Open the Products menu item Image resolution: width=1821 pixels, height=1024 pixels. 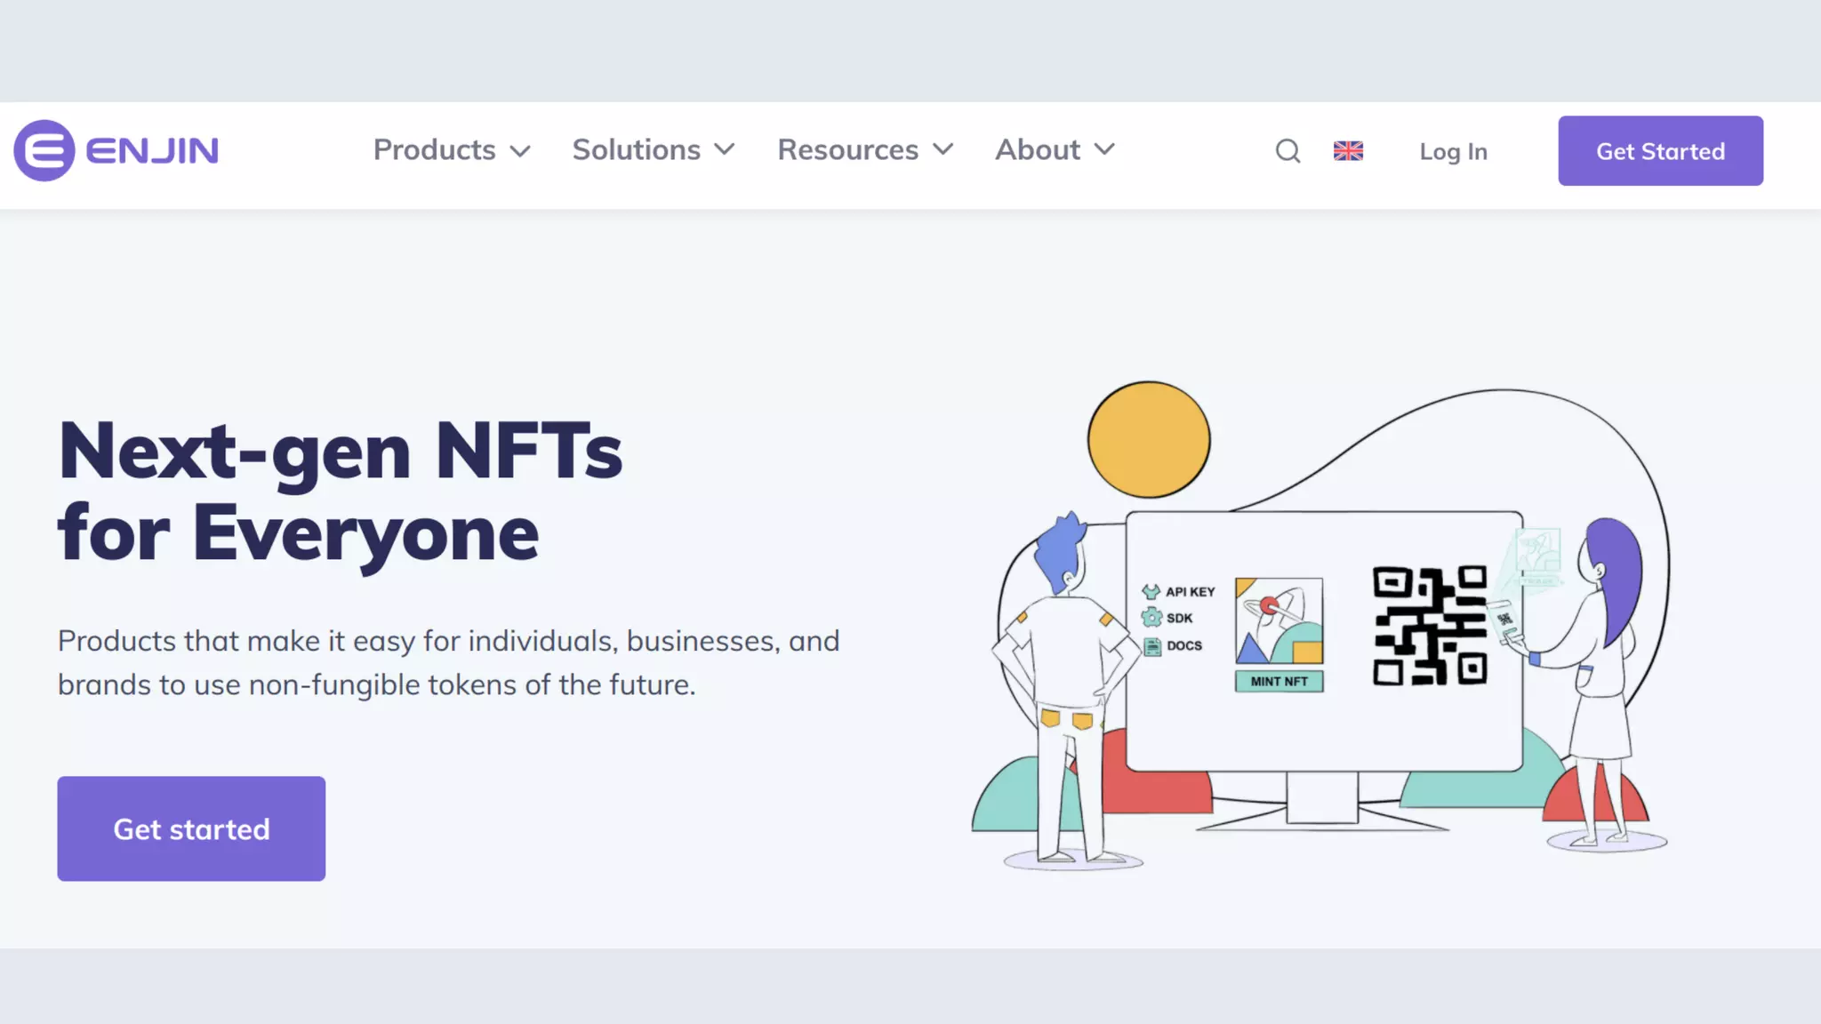click(434, 149)
